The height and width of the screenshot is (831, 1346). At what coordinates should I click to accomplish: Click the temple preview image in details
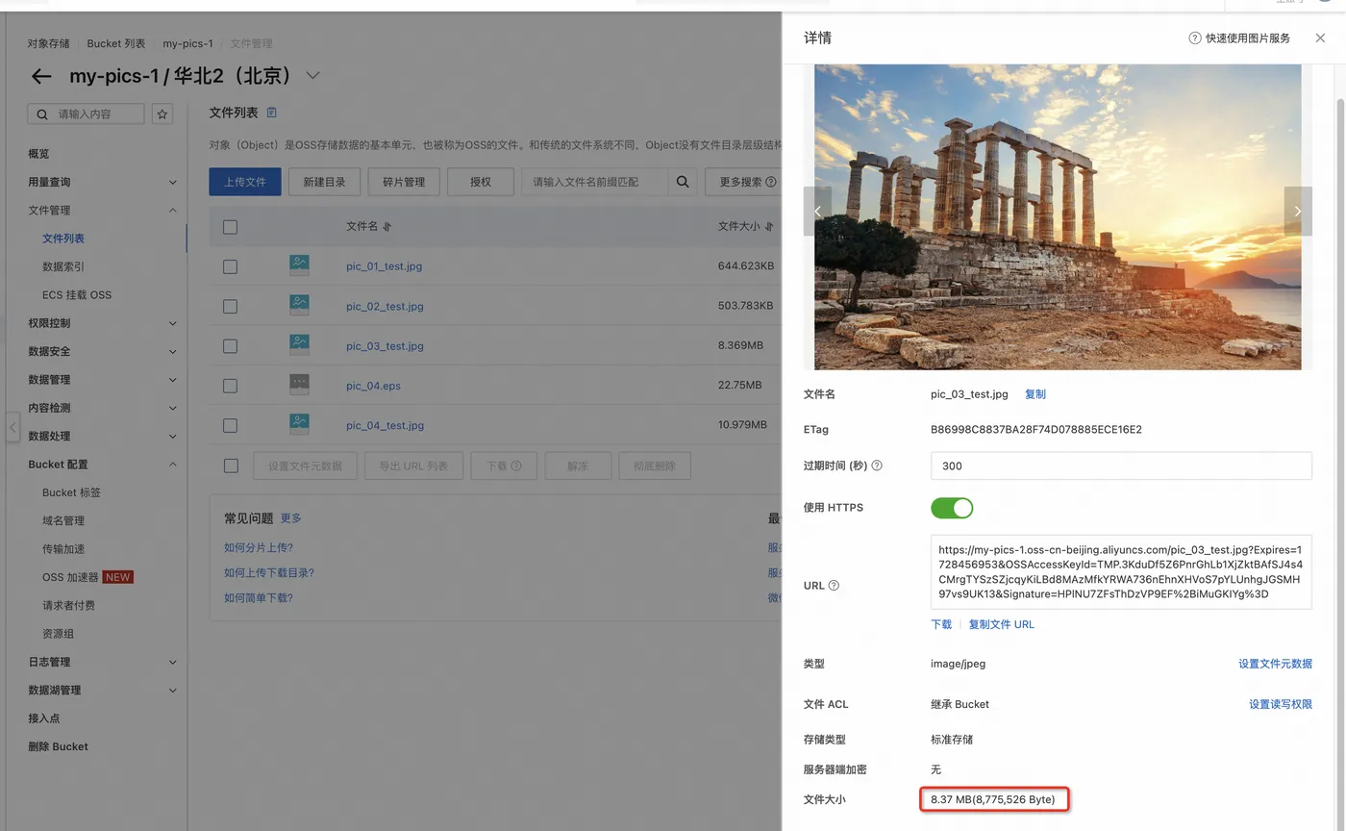(x=1058, y=217)
